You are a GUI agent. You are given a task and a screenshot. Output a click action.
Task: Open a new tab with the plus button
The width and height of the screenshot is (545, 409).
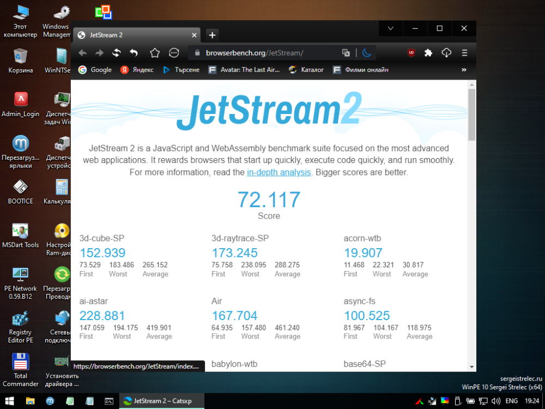[x=213, y=35]
